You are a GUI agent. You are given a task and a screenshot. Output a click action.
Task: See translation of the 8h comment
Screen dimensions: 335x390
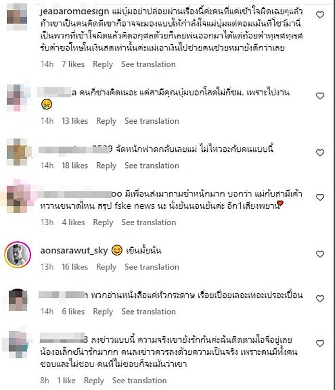click(139, 381)
